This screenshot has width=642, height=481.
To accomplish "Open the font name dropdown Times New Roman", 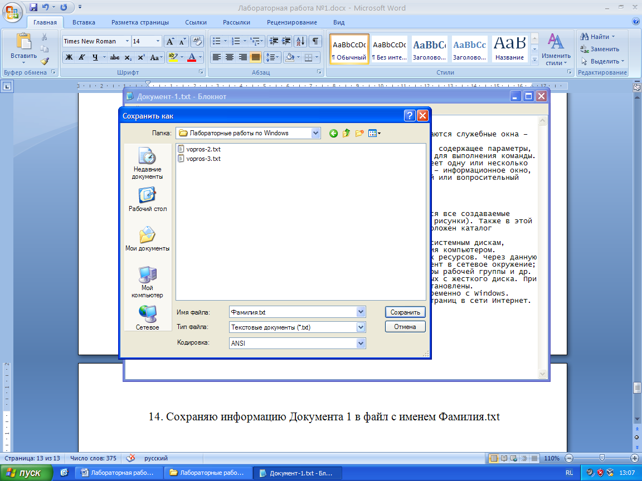I will click(127, 41).
